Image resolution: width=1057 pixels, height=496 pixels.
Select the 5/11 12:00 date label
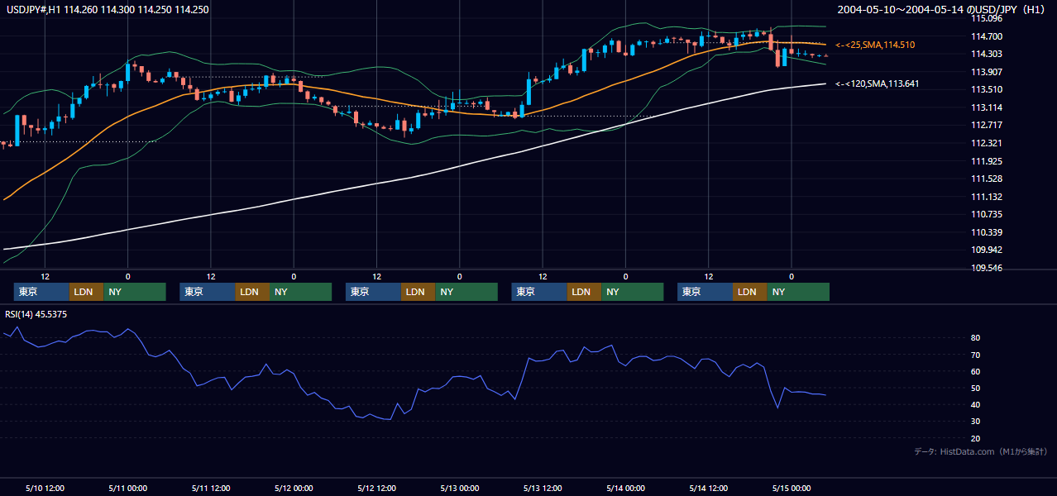coord(210,489)
